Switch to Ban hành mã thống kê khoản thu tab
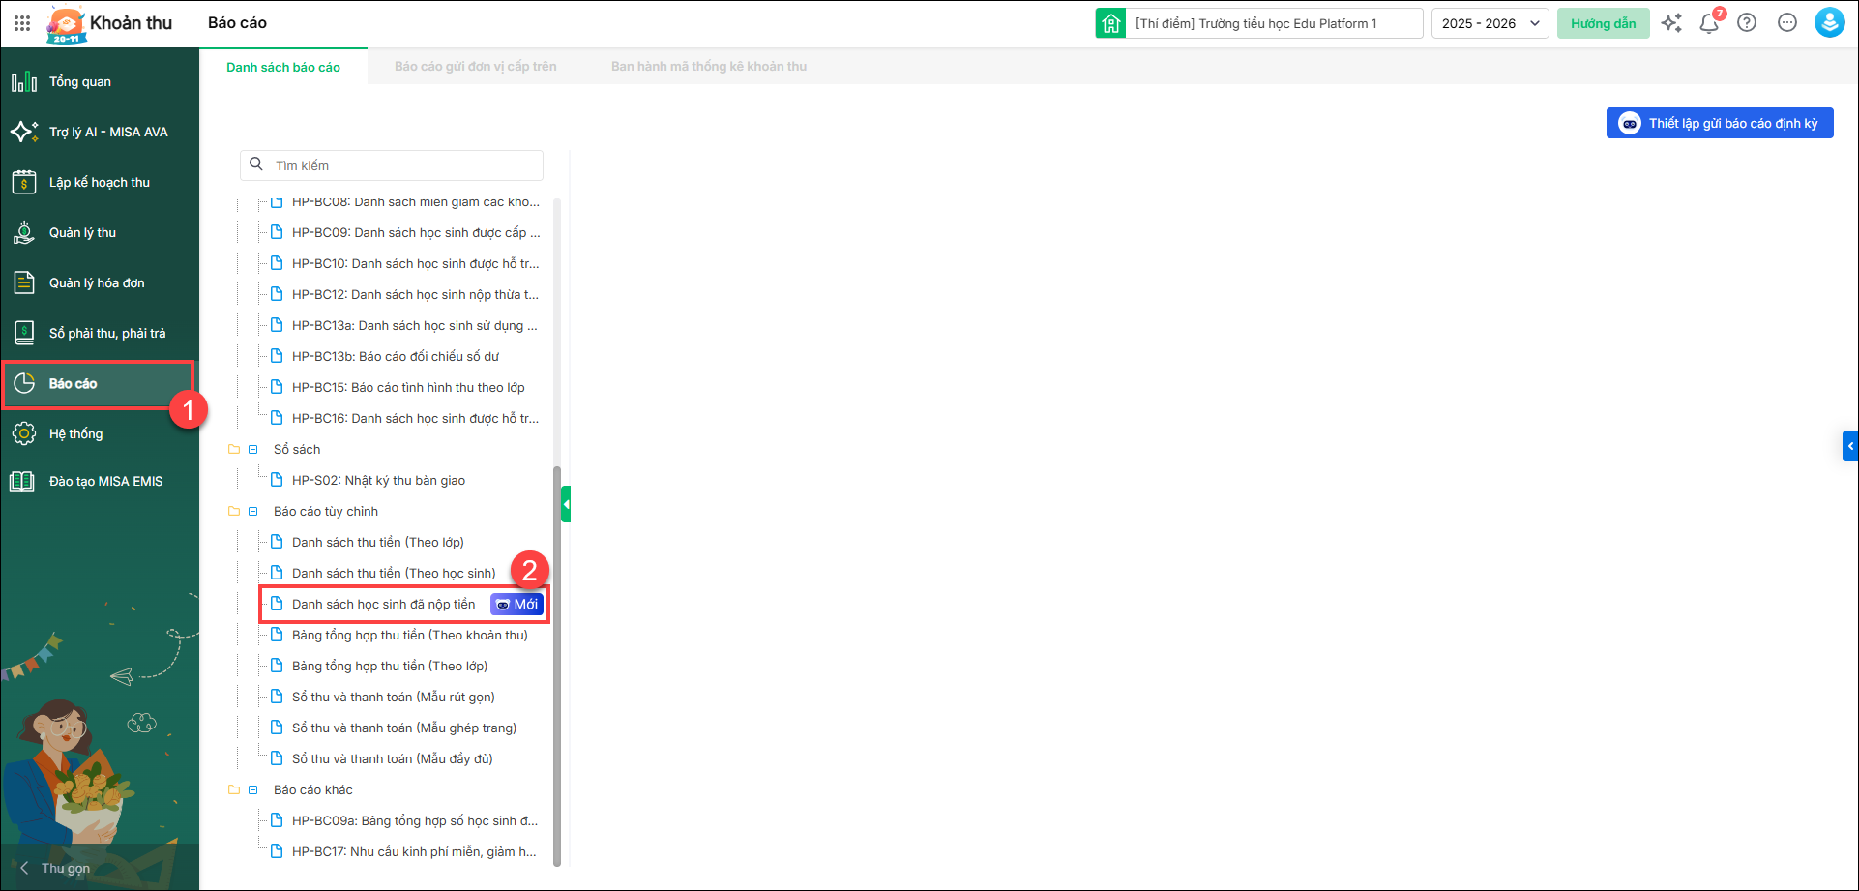This screenshot has width=1859, height=891. click(708, 67)
